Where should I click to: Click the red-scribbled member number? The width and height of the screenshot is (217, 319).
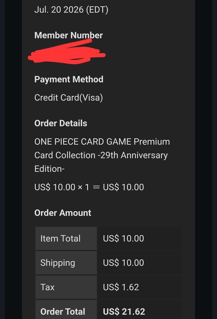(66, 52)
